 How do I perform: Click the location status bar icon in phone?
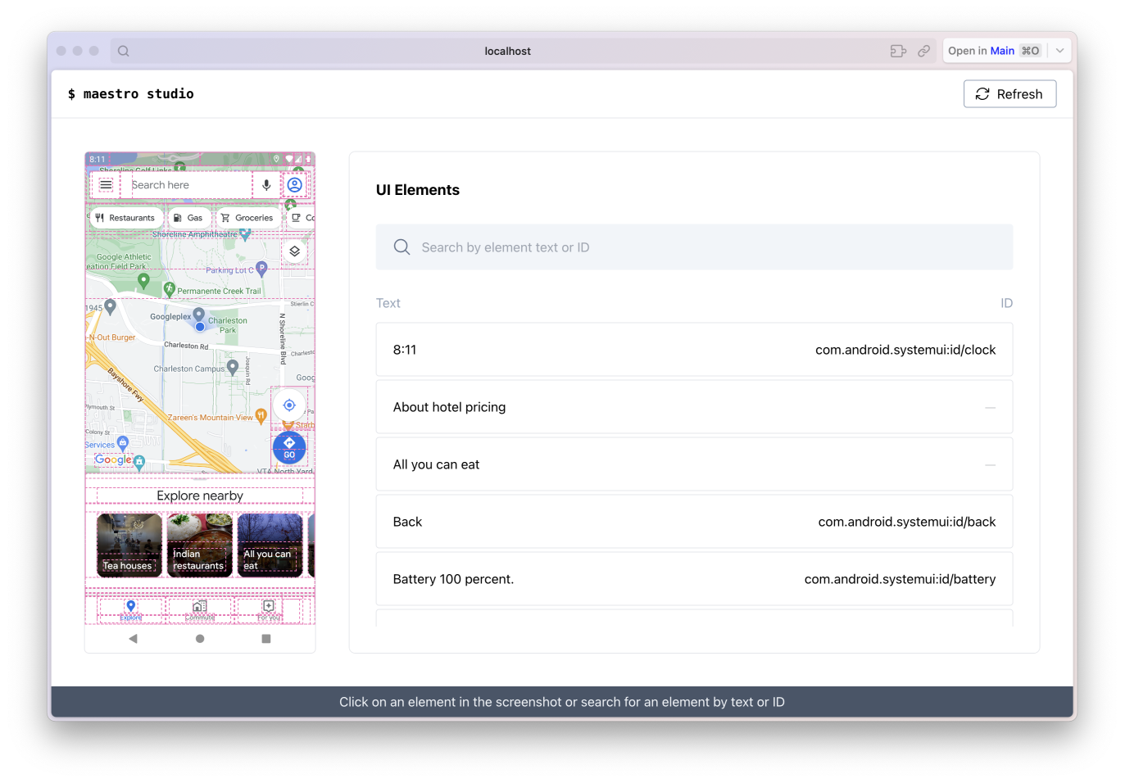[x=277, y=159]
